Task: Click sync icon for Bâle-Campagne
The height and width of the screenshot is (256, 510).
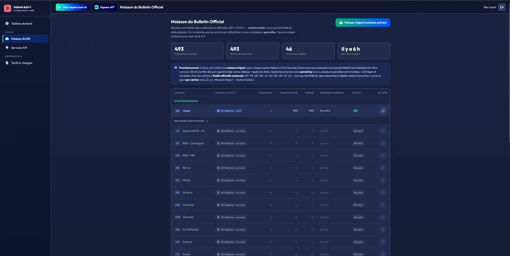Action: point(383,143)
